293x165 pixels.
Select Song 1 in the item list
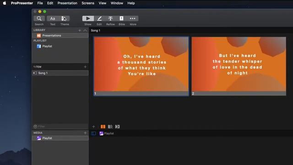point(60,73)
